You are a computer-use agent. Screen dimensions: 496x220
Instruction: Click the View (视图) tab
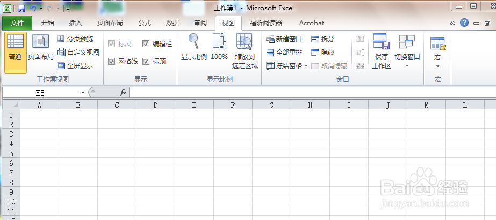(228, 23)
